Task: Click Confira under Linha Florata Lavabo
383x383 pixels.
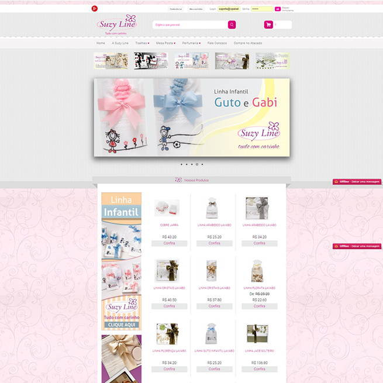Action: [x=260, y=306]
